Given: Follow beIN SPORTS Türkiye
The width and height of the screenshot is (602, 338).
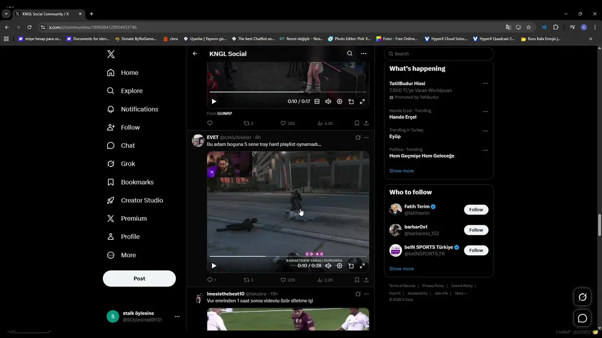Looking at the screenshot, I should point(476,250).
